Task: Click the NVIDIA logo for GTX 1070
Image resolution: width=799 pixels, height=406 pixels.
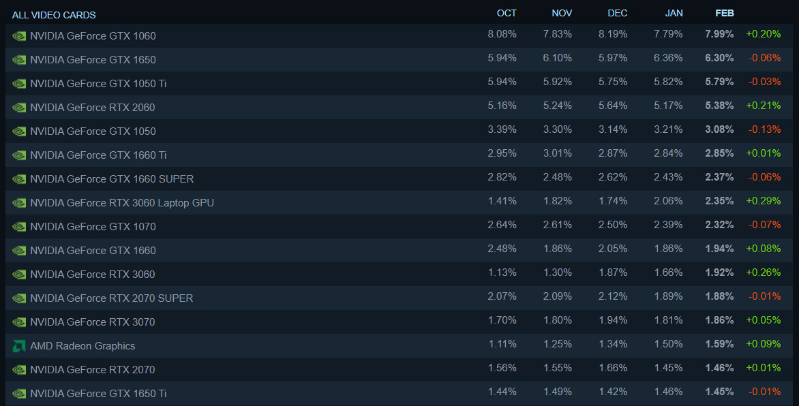Action: (19, 227)
